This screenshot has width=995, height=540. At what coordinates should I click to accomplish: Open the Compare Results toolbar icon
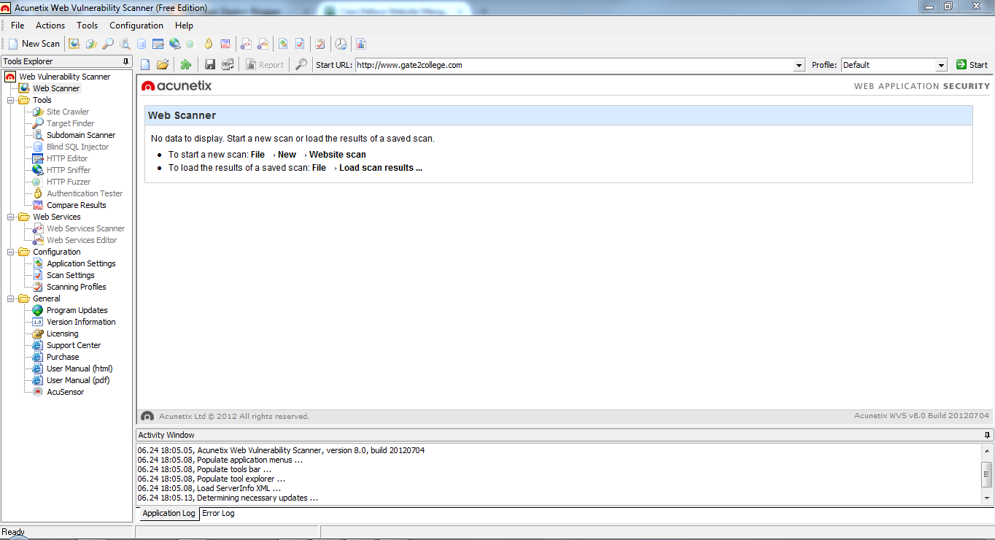coord(225,44)
